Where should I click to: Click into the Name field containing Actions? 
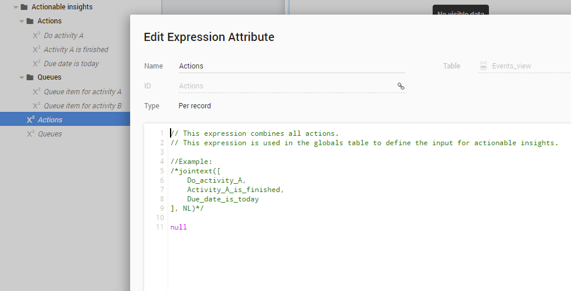(x=291, y=66)
